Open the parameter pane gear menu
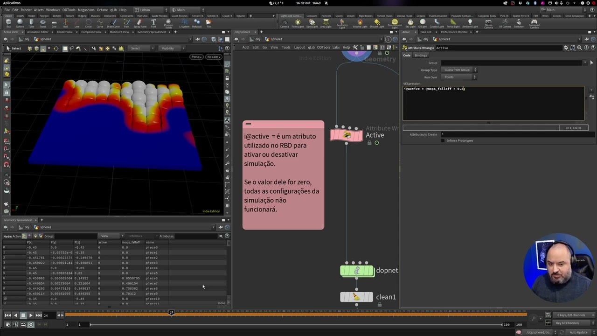This screenshot has height=336, width=597. pos(566,48)
